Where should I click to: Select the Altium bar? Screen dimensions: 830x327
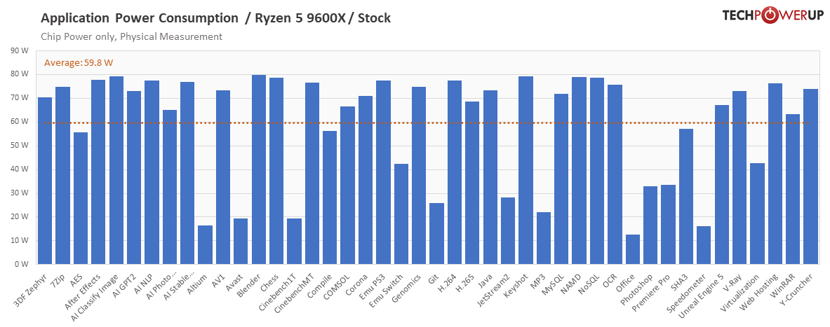click(205, 244)
